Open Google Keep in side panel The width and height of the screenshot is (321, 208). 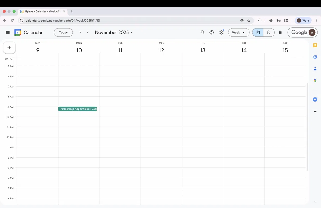(315, 45)
